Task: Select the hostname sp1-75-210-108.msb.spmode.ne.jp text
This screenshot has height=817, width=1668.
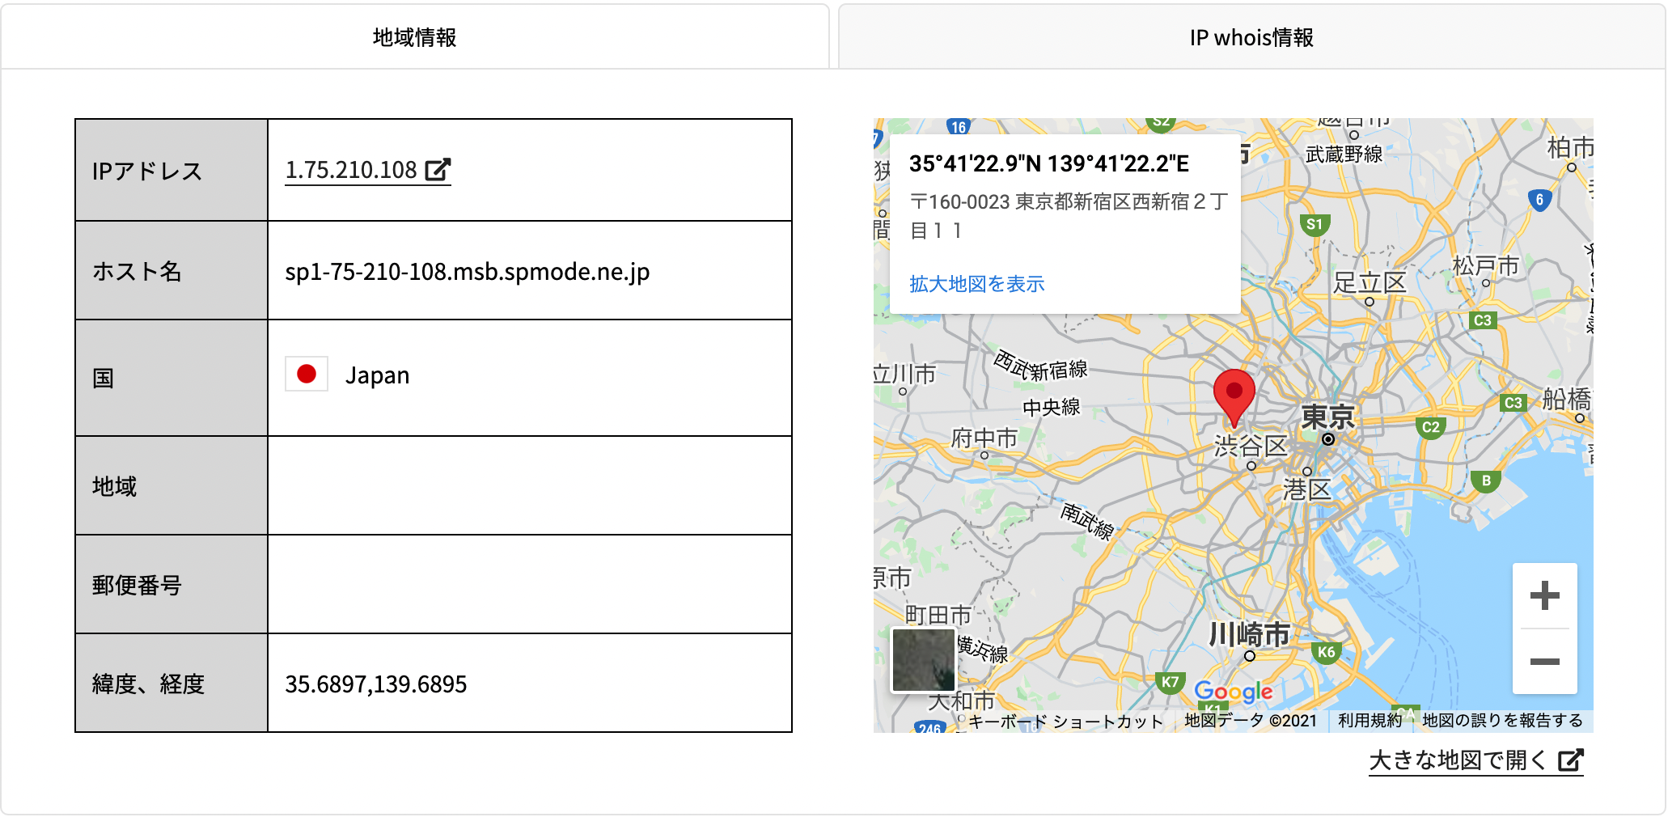Action: pos(468,272)
